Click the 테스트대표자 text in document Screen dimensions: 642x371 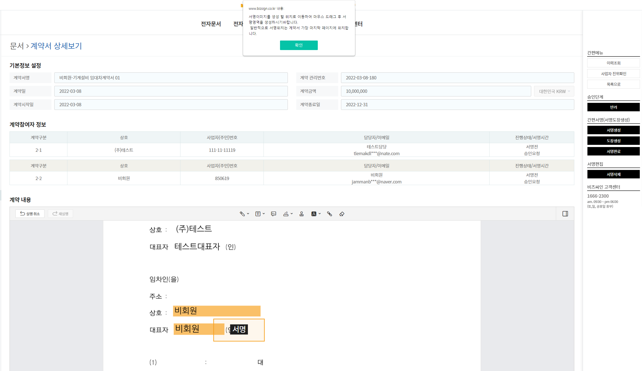[x=197, y=247]
